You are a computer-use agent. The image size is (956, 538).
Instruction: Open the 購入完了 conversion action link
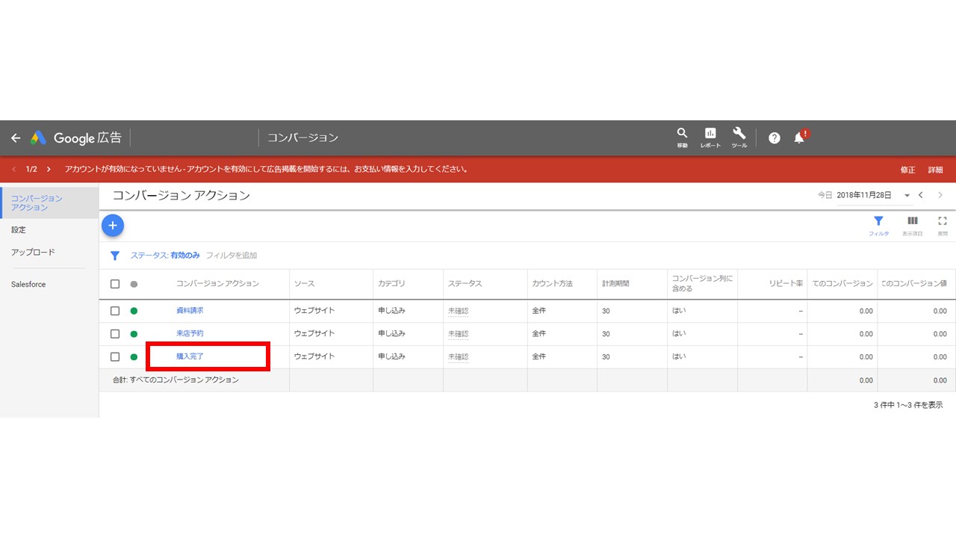click(190, 357)
